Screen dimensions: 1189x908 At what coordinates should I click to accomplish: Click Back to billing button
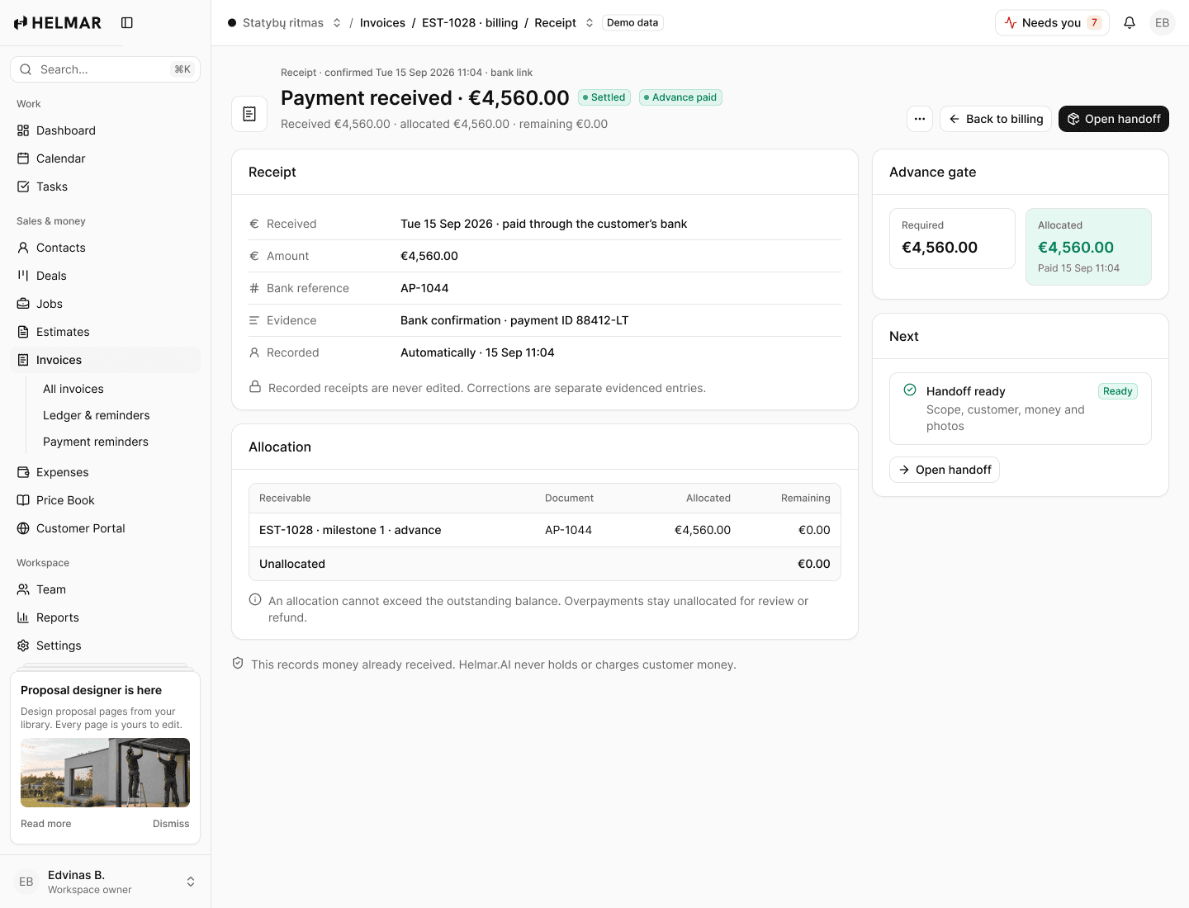click(996, 119)
